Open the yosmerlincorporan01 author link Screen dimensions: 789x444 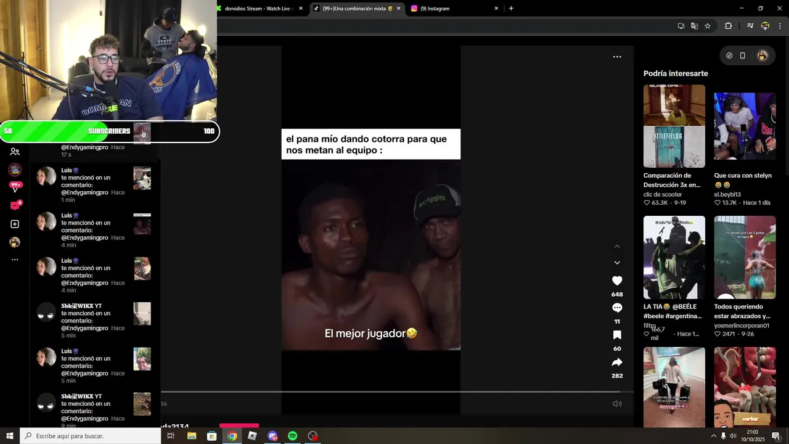(742, 326)
